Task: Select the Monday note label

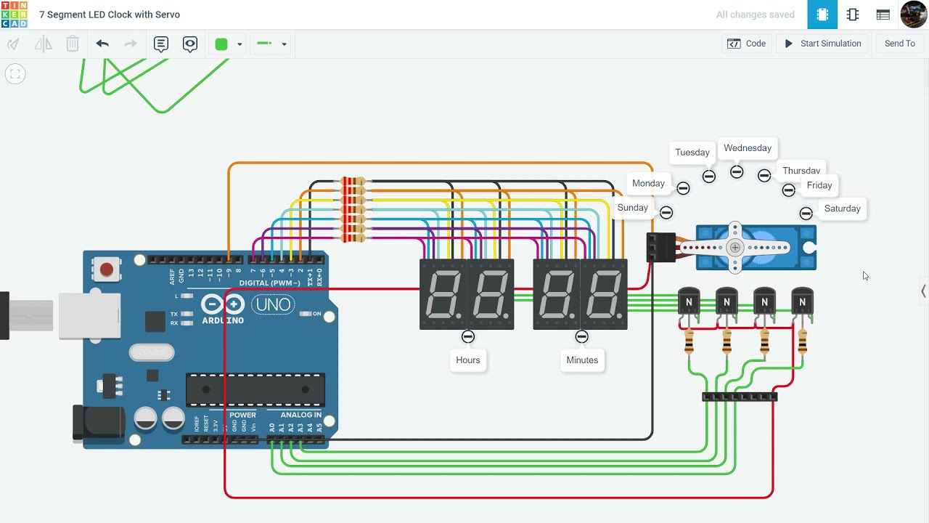Action: point(648,184)
